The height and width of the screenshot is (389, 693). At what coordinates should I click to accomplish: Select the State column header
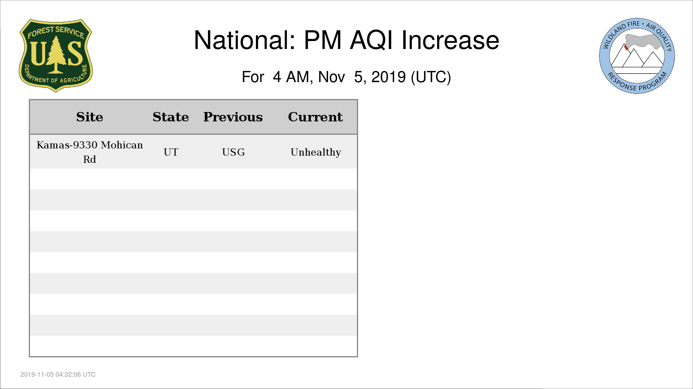[171, 117]
